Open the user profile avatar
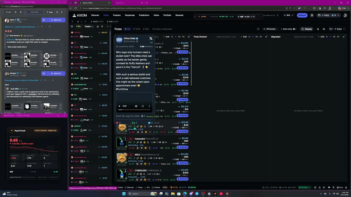 coord(345,15)
